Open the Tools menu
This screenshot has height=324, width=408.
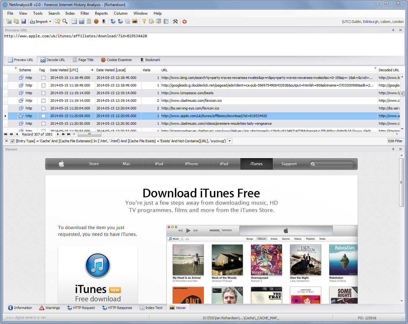point(38,13)
